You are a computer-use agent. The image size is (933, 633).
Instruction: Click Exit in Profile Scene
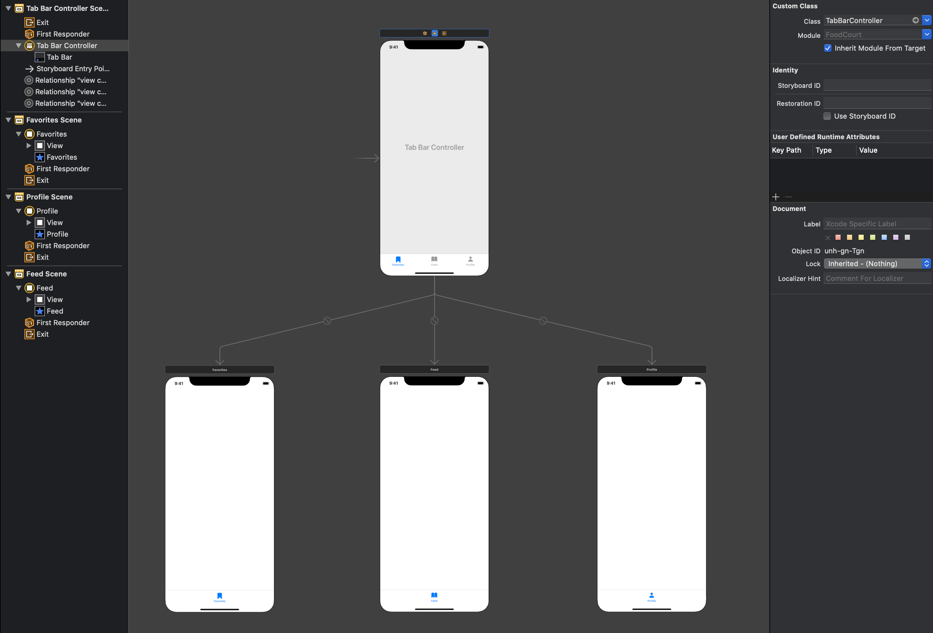37,257
